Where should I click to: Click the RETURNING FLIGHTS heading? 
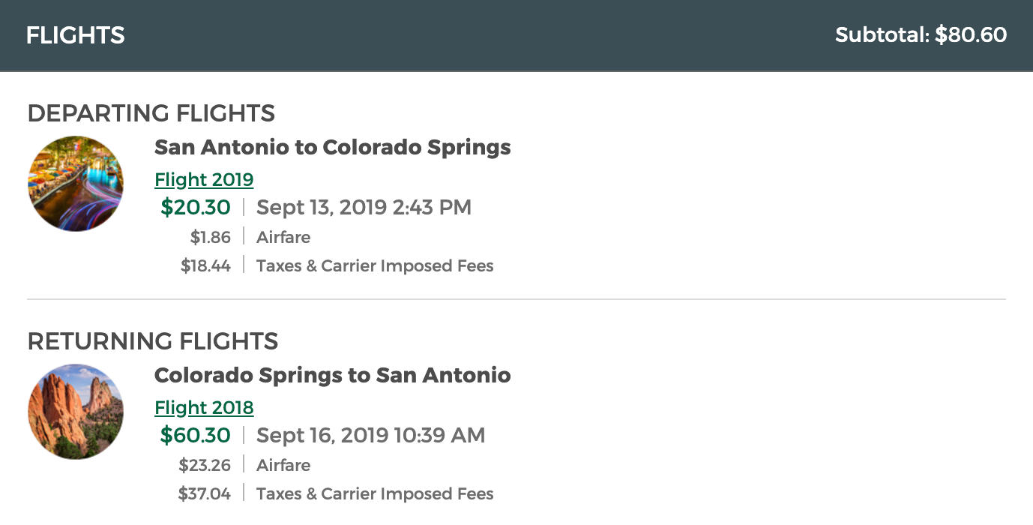point(153,342)
